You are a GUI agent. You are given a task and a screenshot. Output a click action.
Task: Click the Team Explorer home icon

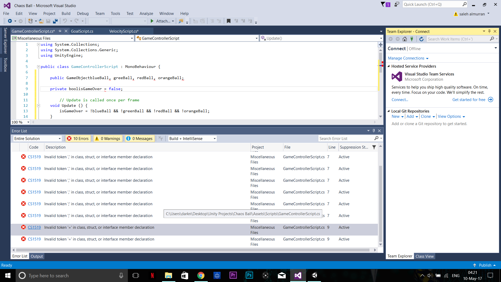pos(404,39)
